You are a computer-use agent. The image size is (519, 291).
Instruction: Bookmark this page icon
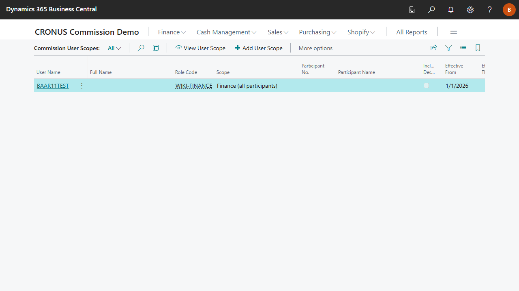pyautogui.click(x=478, y=48)
